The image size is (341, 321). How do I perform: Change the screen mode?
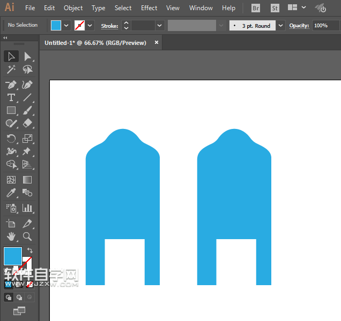19,310
